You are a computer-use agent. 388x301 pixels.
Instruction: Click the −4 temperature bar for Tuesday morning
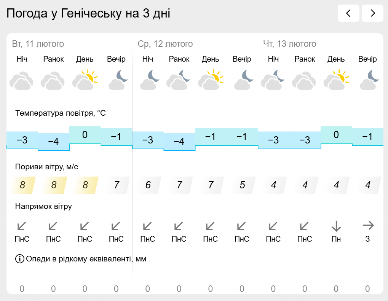(54, 142)
